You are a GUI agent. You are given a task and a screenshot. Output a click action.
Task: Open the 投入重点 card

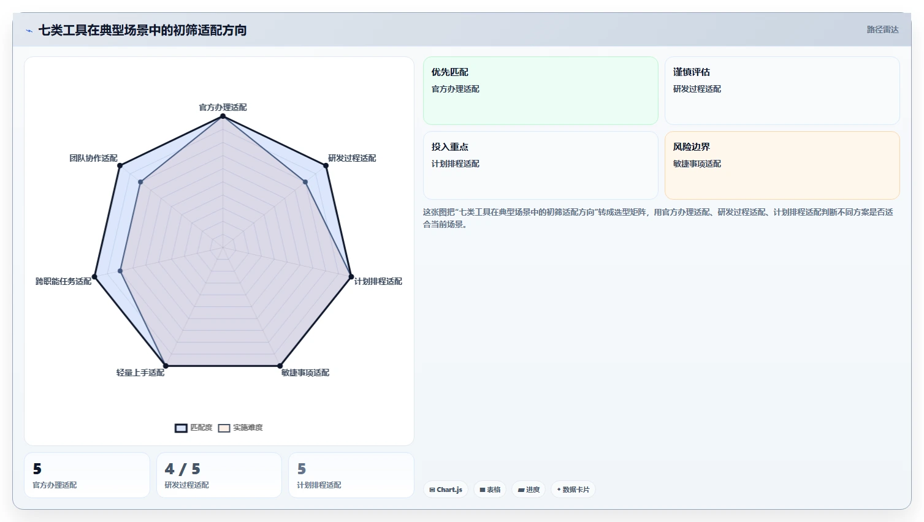point(540,165)
